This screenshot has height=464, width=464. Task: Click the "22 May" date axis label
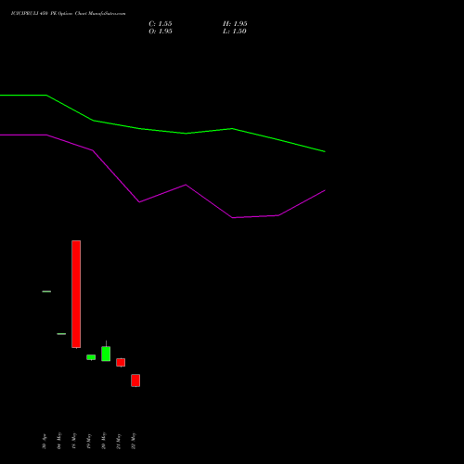tap(134, 441)
